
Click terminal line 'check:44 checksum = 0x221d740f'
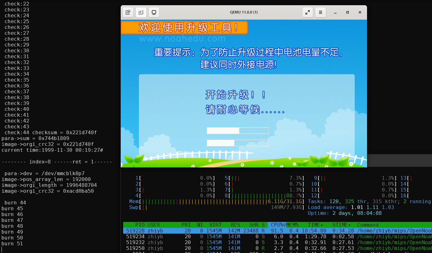coord(50,132)
